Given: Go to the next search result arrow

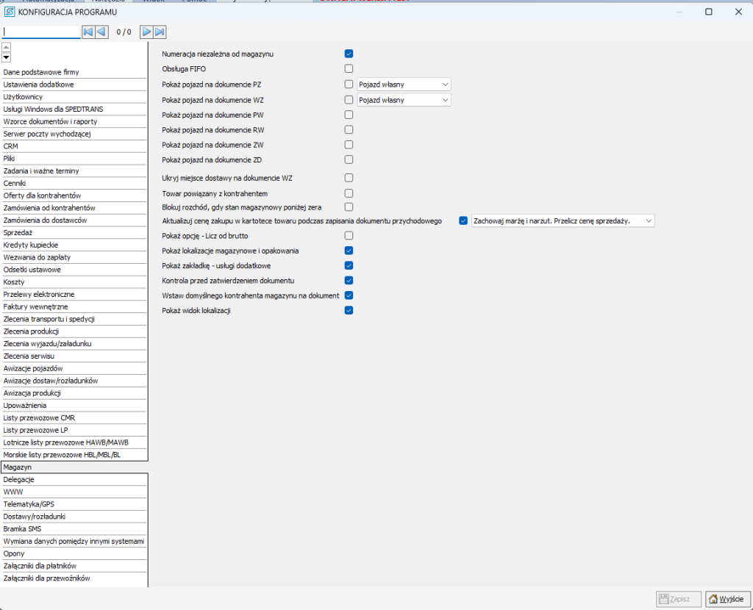Looking at the screenshot, I should tap(146, 32).
